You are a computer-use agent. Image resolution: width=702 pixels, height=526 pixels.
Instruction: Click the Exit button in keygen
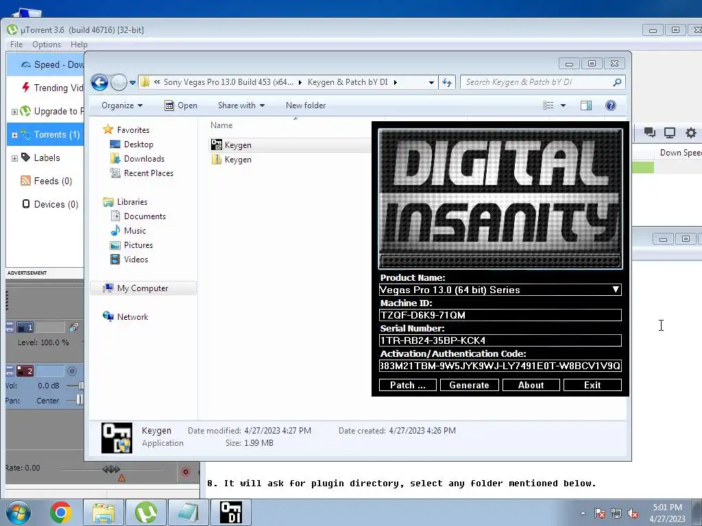click(592, 385)
